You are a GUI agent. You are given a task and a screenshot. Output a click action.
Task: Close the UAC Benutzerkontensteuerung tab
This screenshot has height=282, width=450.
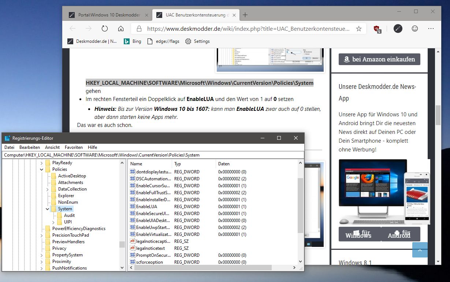(x=234, y=15)
